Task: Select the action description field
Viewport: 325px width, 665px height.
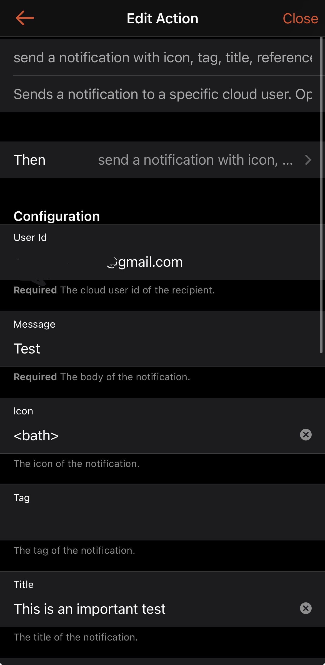Action: [x=162, y=94]
